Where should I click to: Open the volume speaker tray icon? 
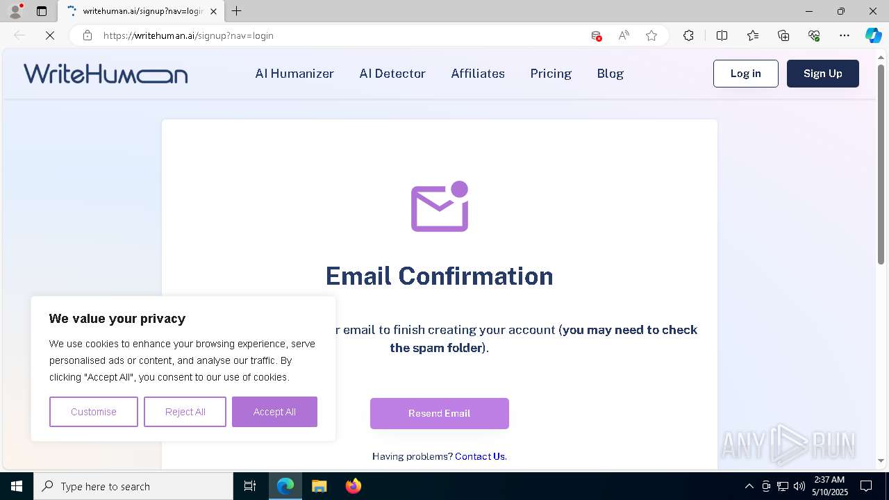799,486
